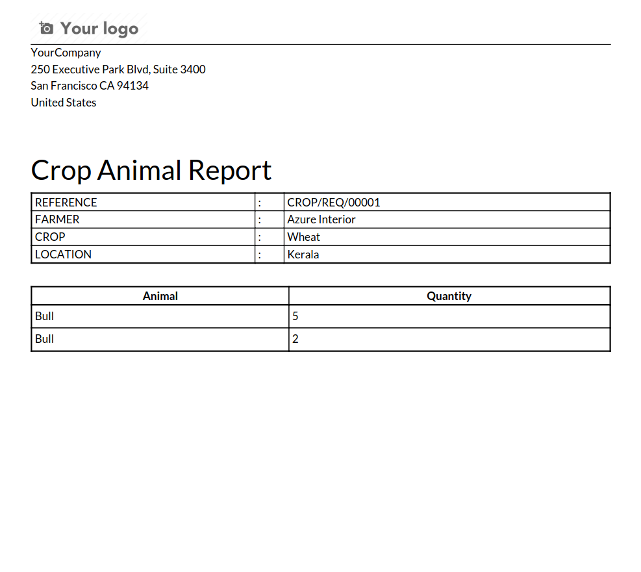The image size is (641, 572).
Task: Select the CROP/REQ/00001 reference value
Action: (334, 203)
